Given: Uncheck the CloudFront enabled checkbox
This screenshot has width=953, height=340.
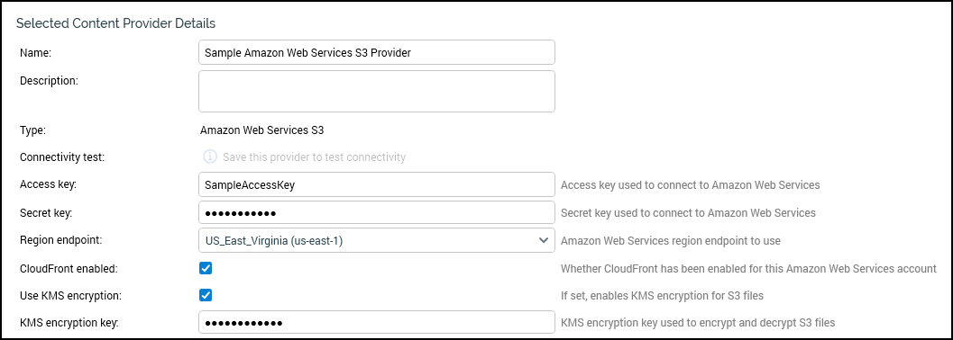Looking at the screenshot, I should 206,268.
